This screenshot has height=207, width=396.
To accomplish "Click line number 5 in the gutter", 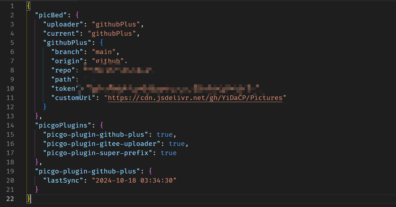I will click(12, 43).
